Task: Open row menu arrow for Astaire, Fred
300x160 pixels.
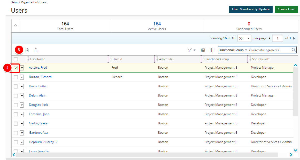Action: tap(22, 68)
